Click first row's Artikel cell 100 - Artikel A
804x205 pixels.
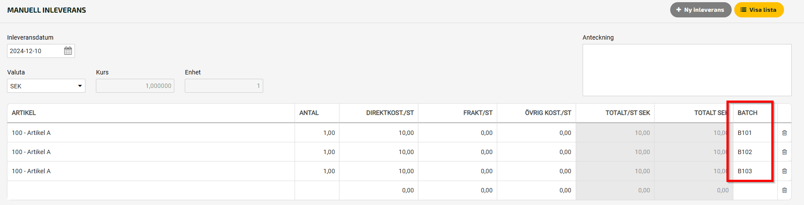(x=151, y=133)
